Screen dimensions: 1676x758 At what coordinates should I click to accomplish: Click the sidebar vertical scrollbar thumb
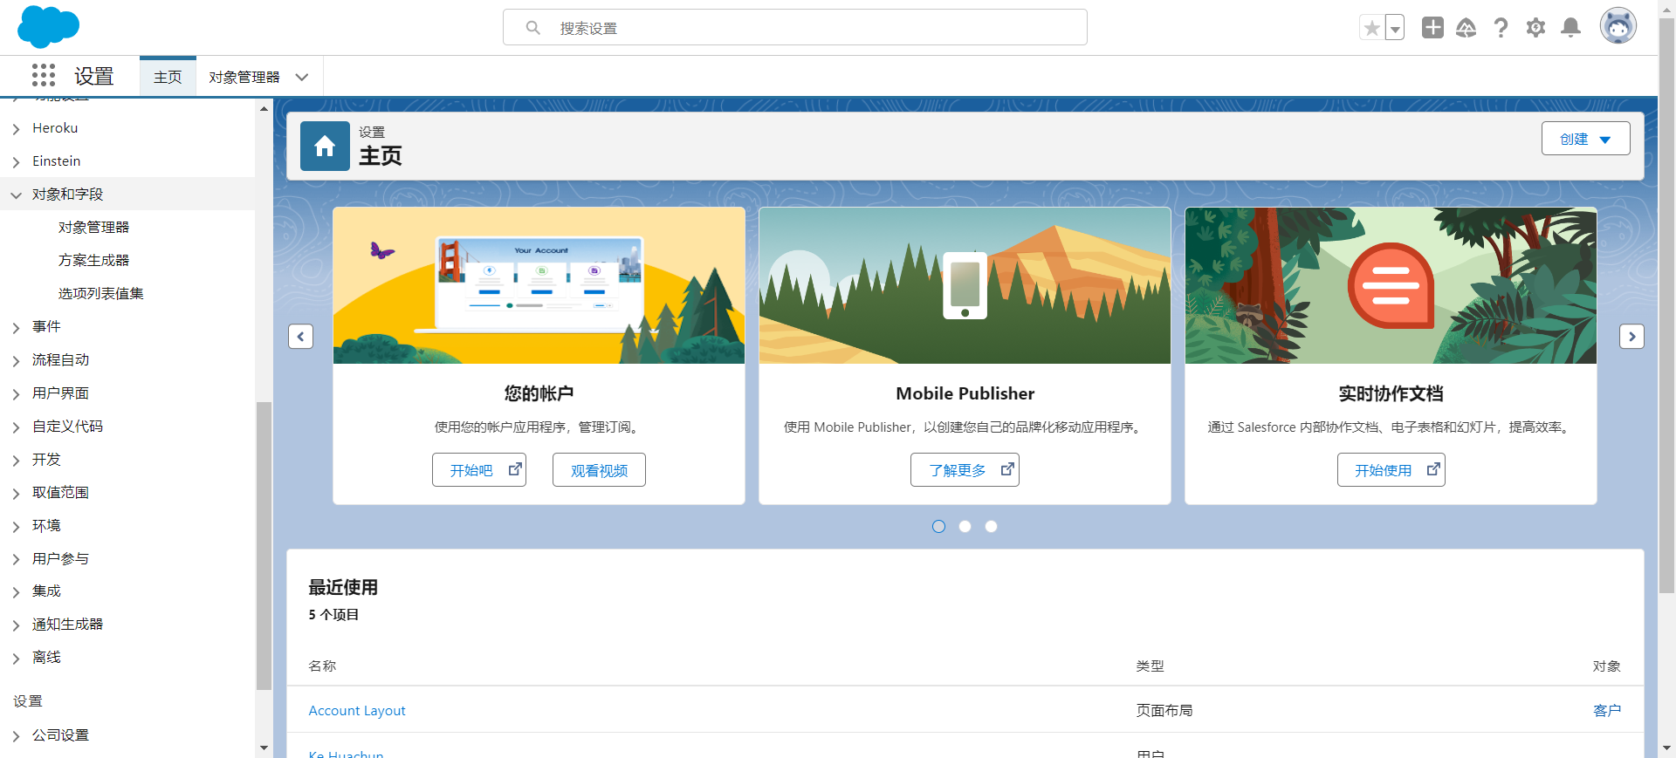264,545
